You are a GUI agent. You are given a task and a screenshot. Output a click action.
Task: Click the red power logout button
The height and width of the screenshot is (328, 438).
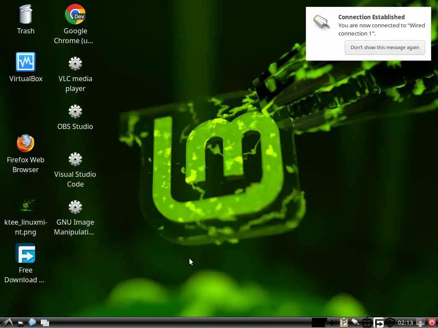432,322
